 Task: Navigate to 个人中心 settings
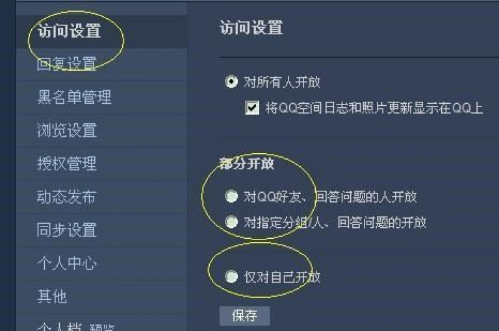click(x=102, y=264)
